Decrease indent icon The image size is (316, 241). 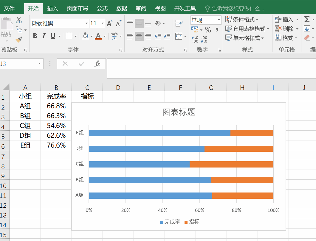click(x=158, y=36)
